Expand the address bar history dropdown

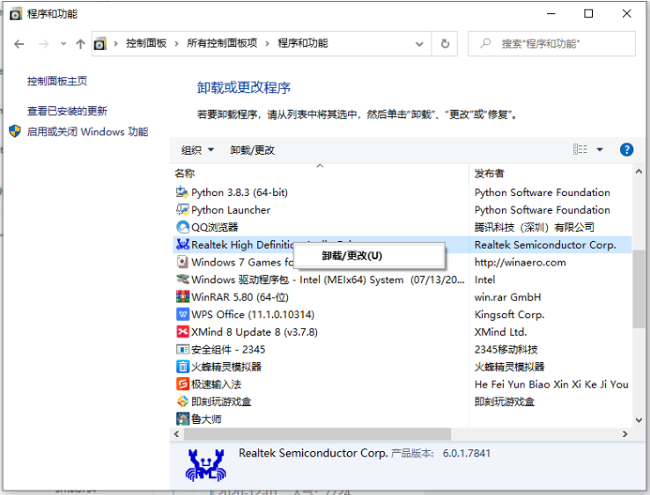pos(420,43)
